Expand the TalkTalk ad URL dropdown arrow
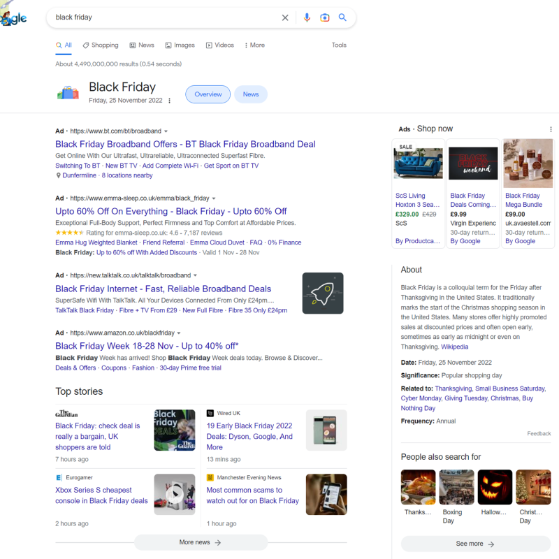 pos(195,275)
